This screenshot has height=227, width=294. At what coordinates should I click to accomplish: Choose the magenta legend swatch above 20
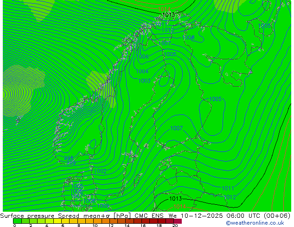pos(178,221)
